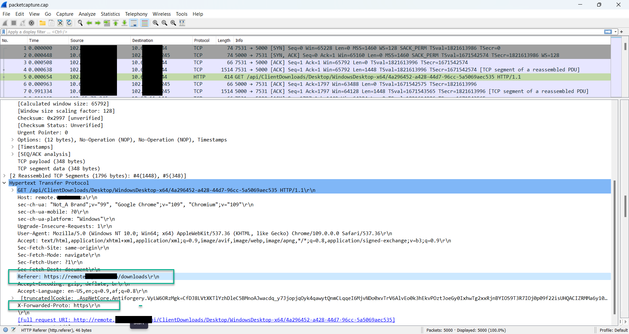629x334 pixels.
Task: Reload this capture file
Action: click(69, 23)
